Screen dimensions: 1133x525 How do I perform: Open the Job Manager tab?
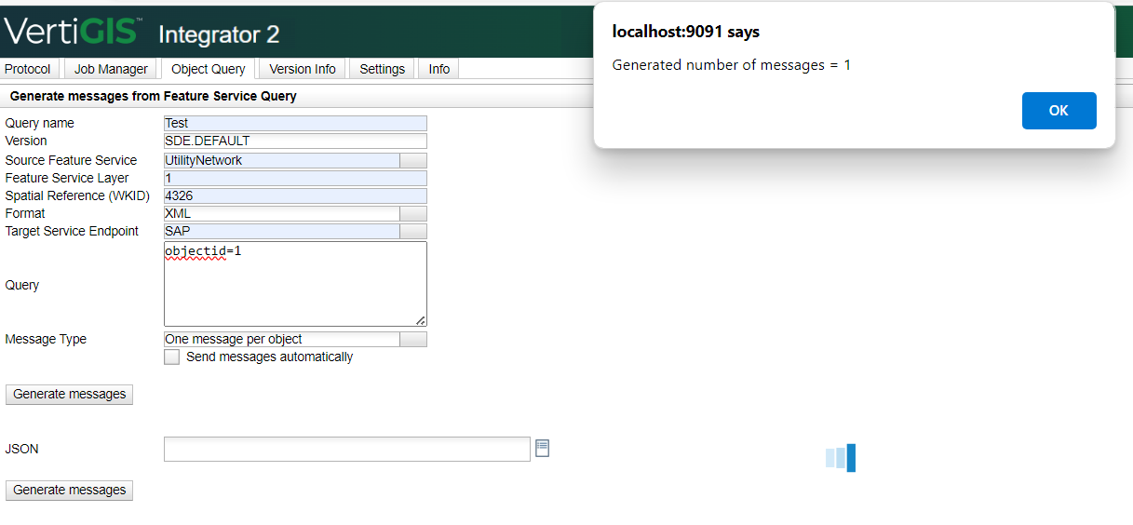[111, 69]
